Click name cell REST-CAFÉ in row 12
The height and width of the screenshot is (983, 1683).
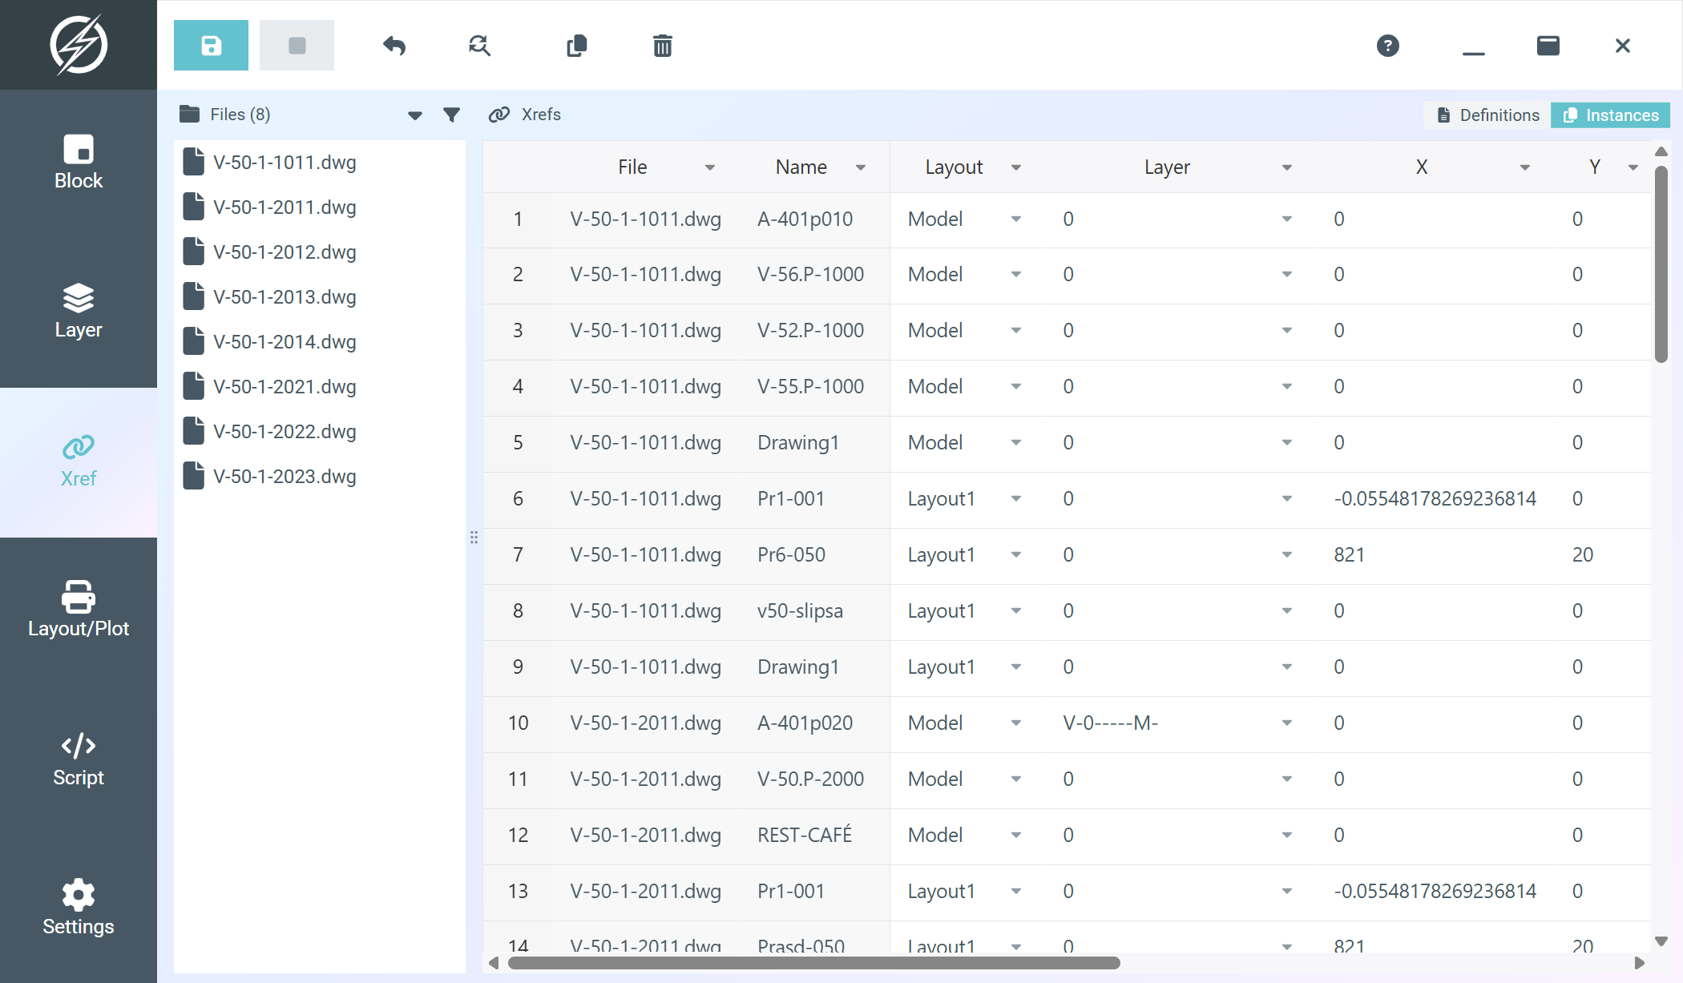coord(805,835)
